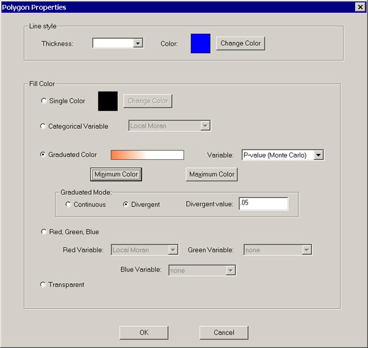
Task: Click the line style Change Color button
Action: (240, 43)
